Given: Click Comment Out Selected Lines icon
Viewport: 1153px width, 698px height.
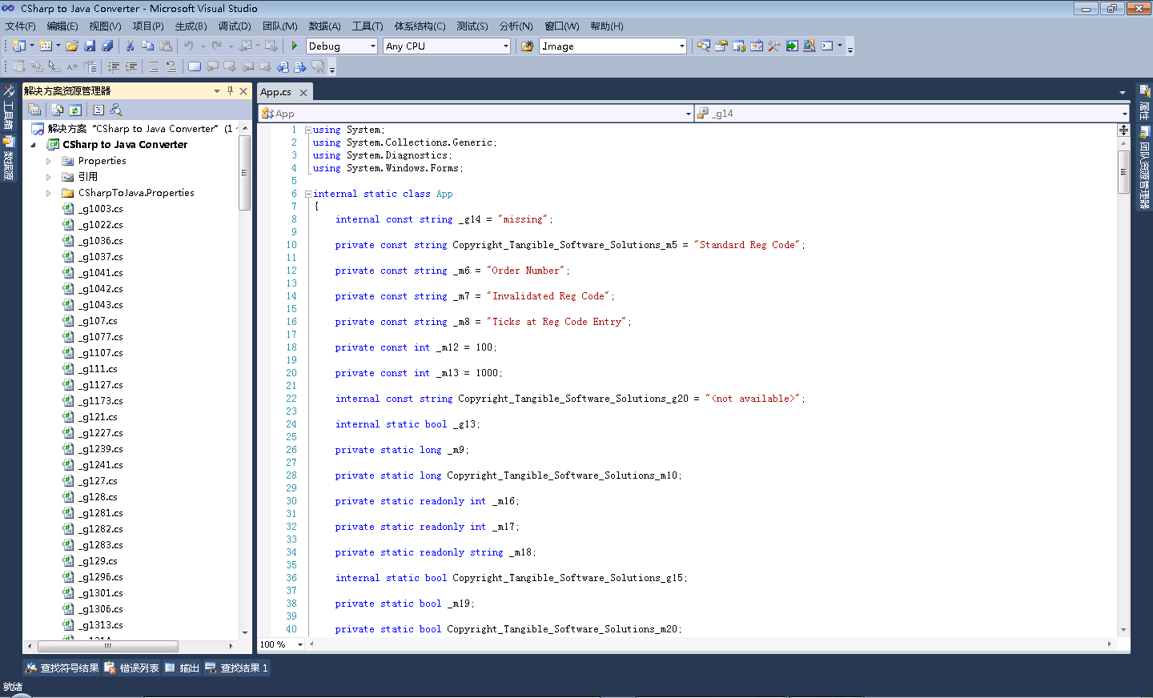Looking at the screenshot, I should pyautogui.click(x=153, y=66).
